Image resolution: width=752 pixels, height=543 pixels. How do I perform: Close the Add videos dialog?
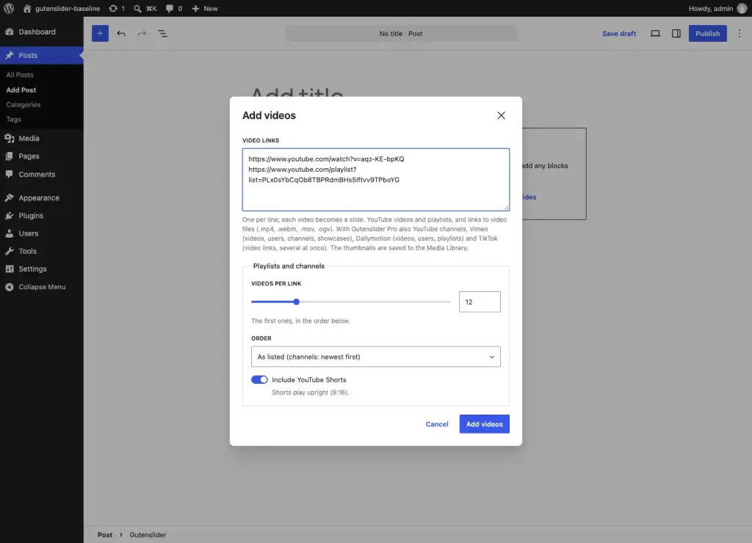tap(501, 115)
